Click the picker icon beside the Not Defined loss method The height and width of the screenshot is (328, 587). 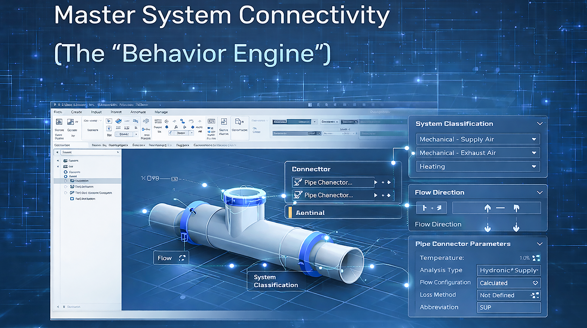pyautogui.click(x=535, y=295)
